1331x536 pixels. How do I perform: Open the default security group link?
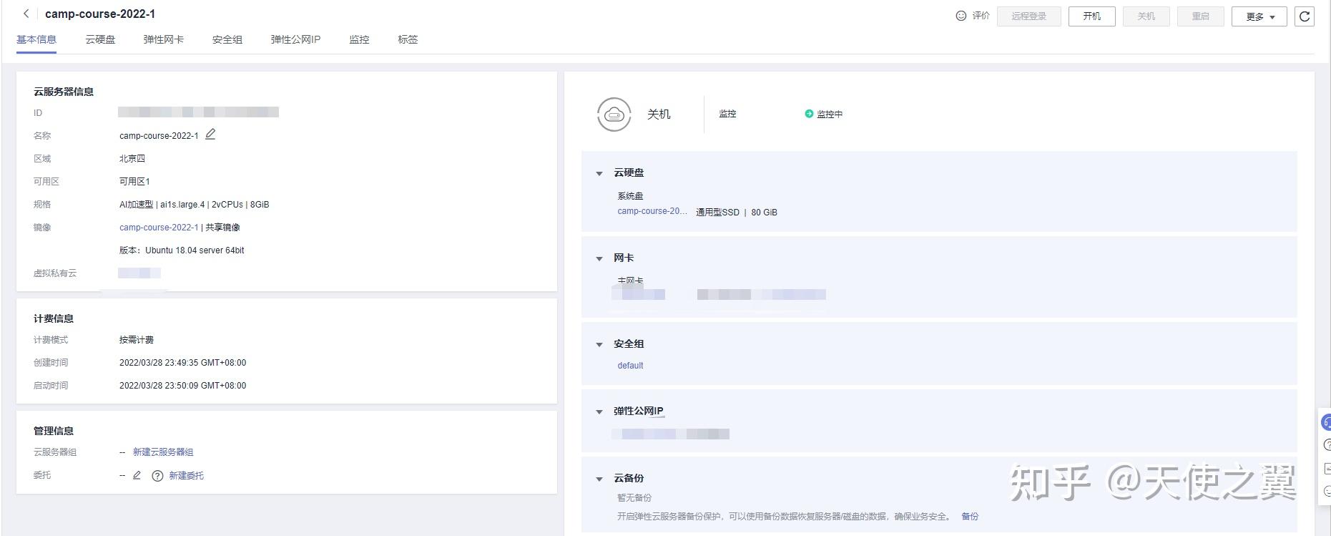coord(630,366)
